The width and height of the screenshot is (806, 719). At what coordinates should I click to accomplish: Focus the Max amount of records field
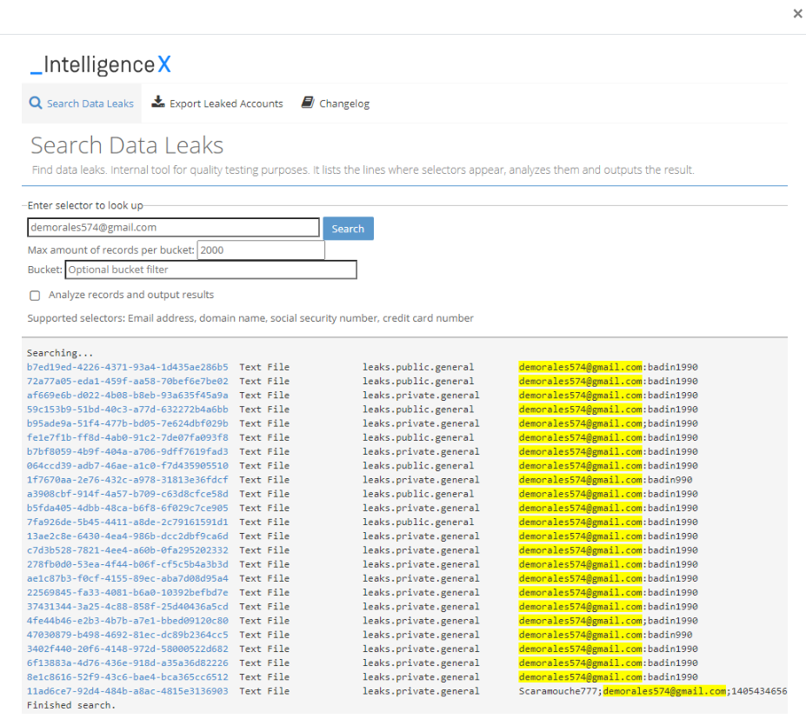(261, 250)
